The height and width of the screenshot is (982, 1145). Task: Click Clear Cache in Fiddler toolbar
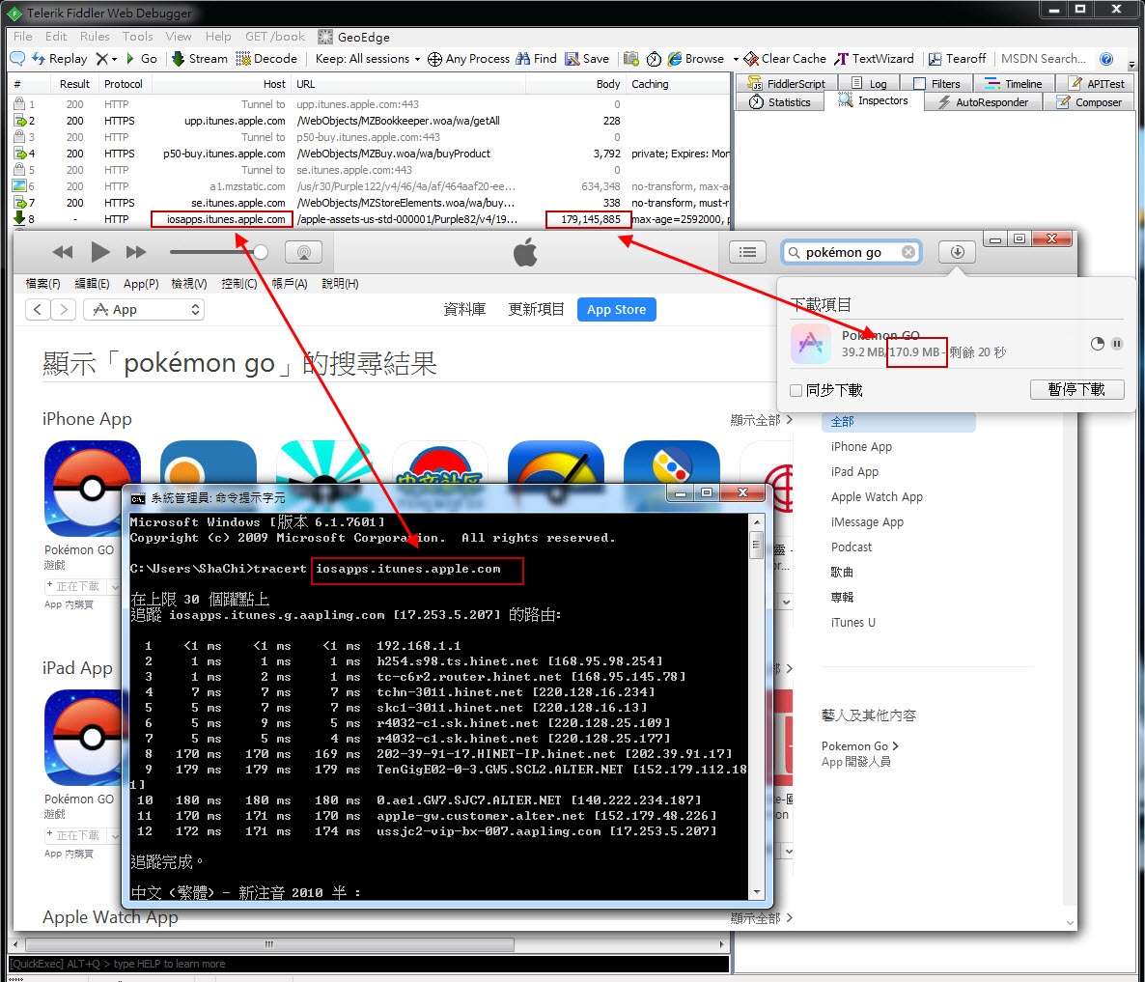785,58
